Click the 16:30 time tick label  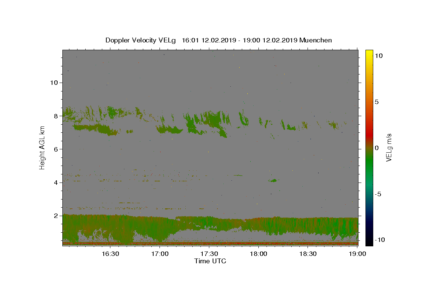[110, 254]
